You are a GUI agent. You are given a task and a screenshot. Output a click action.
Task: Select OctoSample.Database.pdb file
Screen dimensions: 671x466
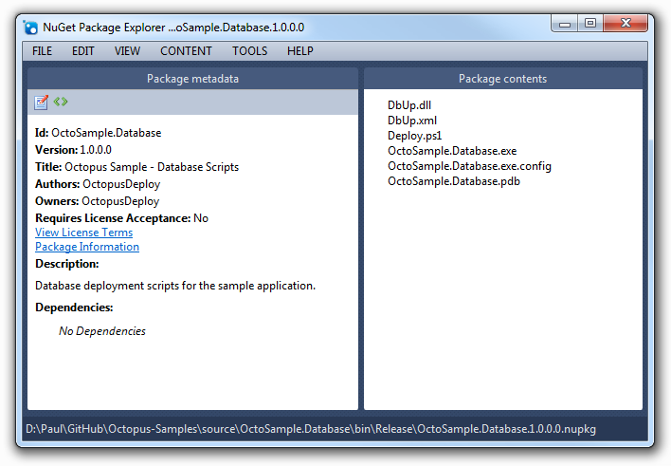coord(454,181)
